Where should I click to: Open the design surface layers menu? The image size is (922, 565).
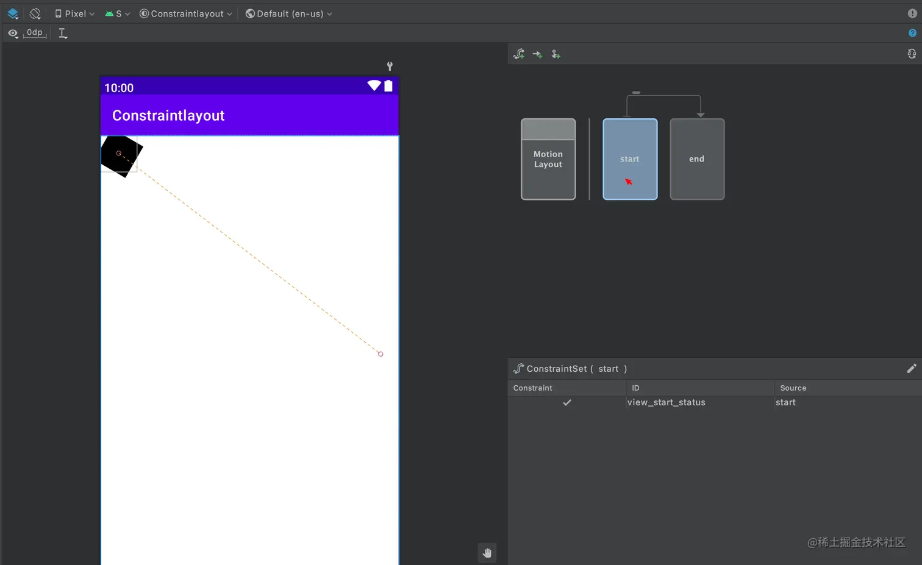click(x=13, y=13)
